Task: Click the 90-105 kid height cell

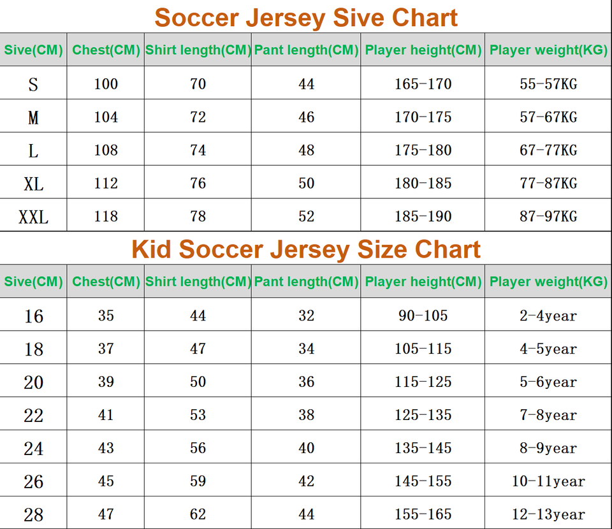Action: (423, 316)
